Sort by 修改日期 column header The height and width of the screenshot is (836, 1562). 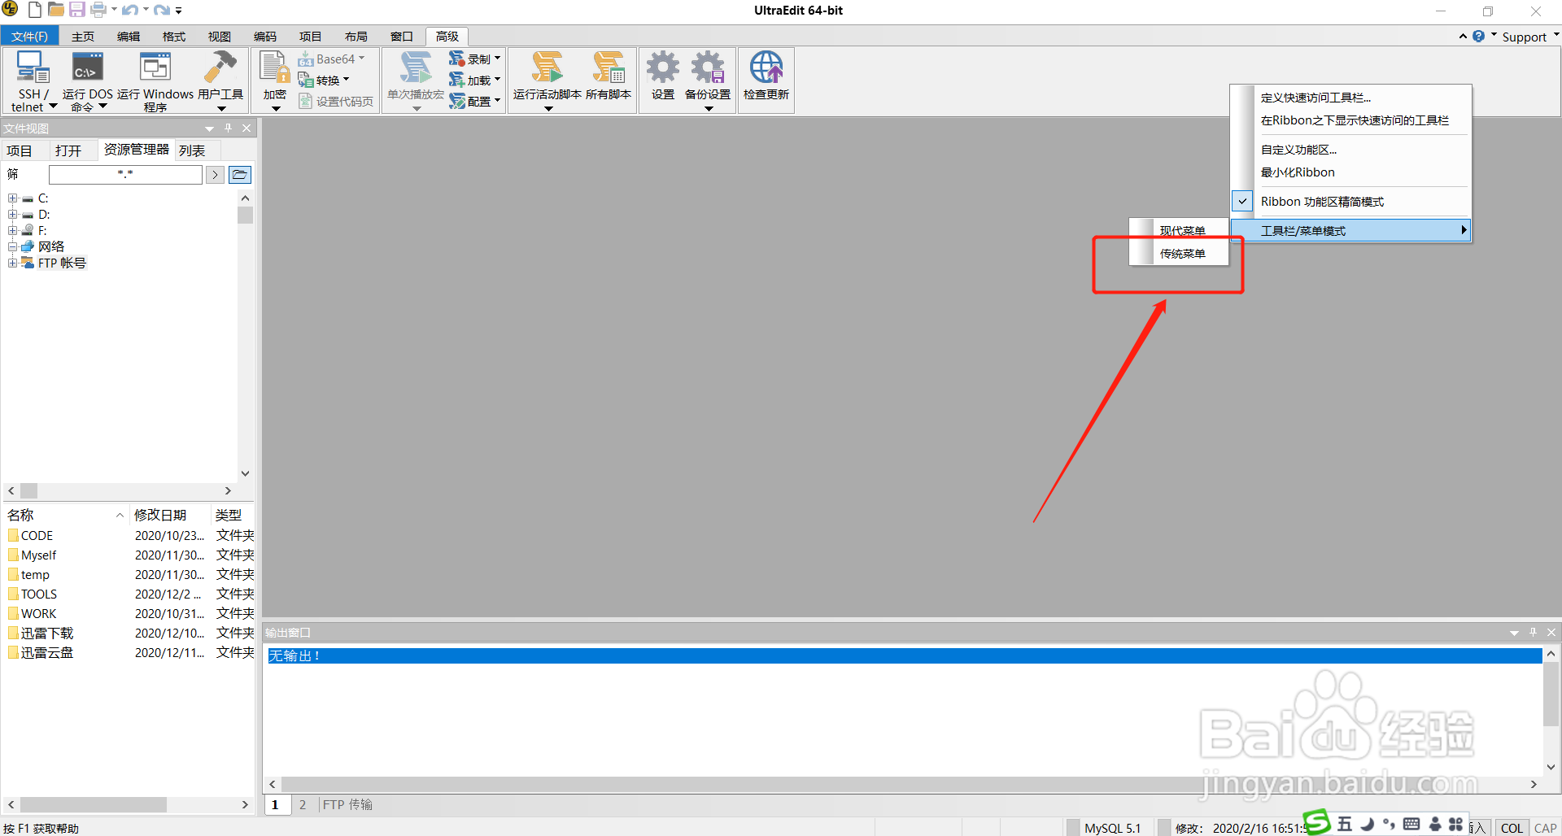tap(169, 515)
